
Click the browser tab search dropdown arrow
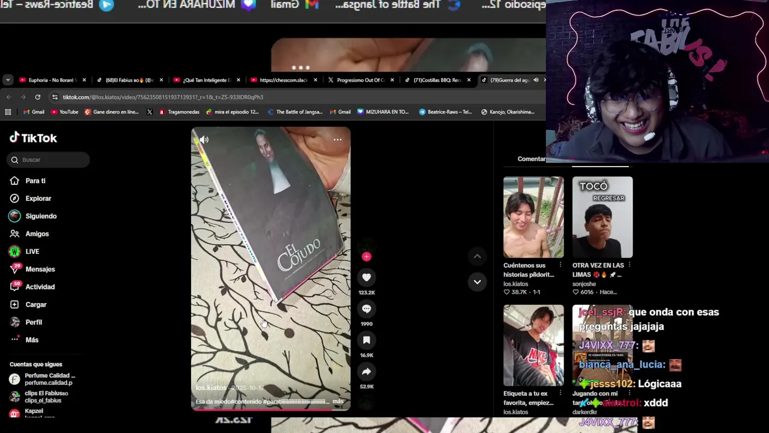[7, 79]
